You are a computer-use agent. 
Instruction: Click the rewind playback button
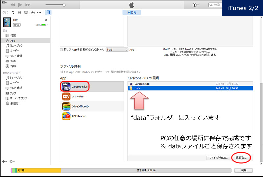pyautogui.click(x=12, y=5)
